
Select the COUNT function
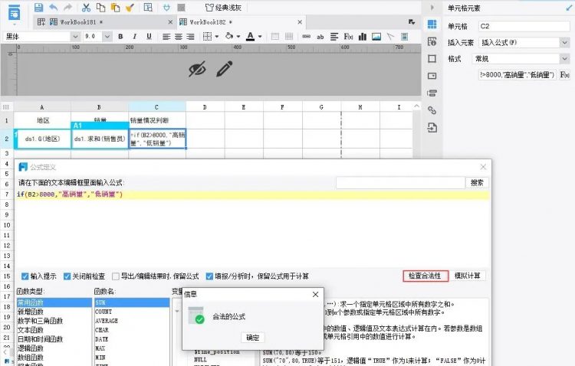[103, 312]
